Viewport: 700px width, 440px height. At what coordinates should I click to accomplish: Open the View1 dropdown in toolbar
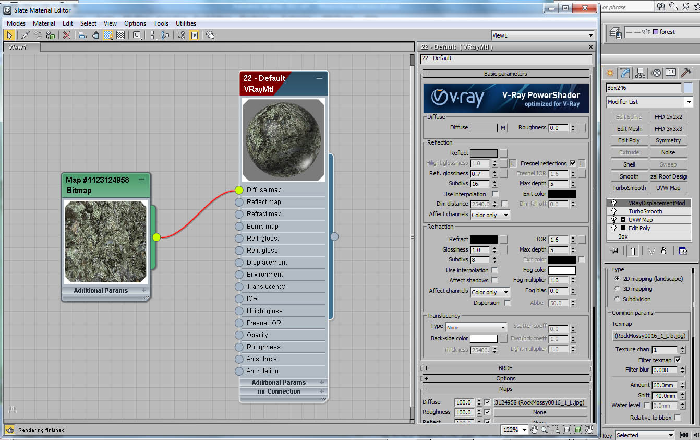coord(543,35)
